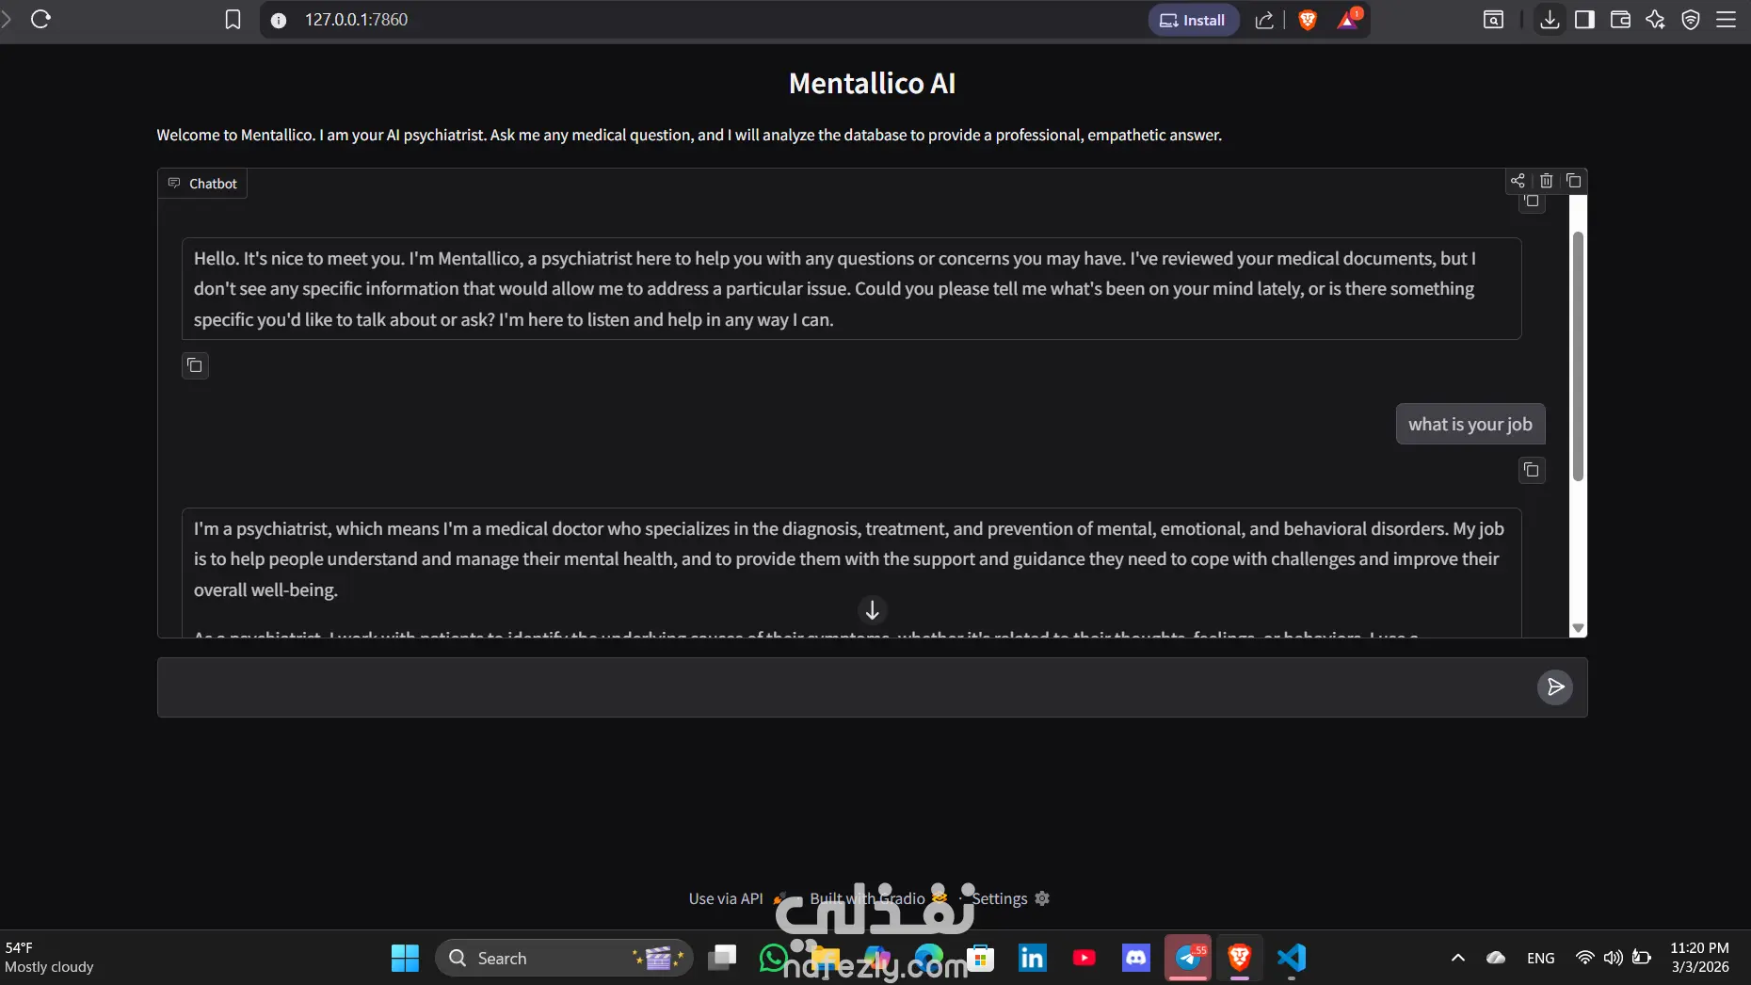Toggle the browser sidebar panel
The height and width of the screenshot is (985, 1751).
pos(1584,20)
